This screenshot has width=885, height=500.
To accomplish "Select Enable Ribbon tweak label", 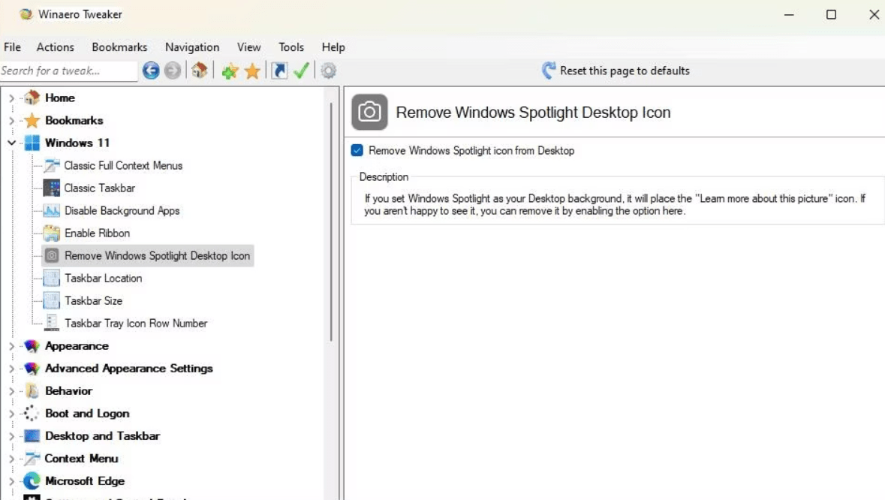I will (97, 233).
